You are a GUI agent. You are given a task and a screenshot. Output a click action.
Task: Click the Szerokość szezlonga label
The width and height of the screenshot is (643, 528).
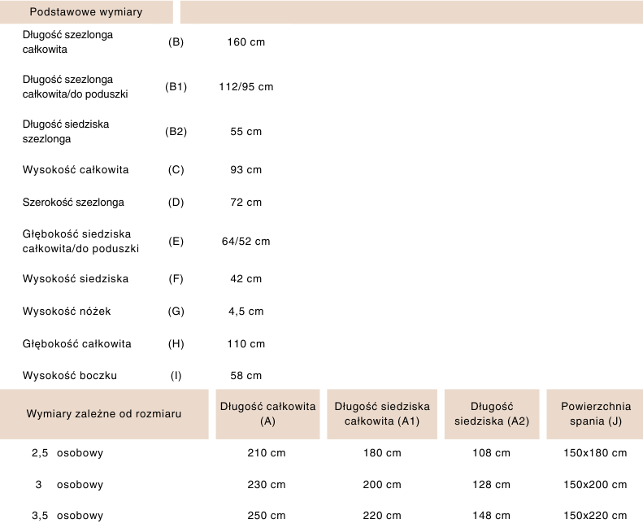tap(73, 203)
